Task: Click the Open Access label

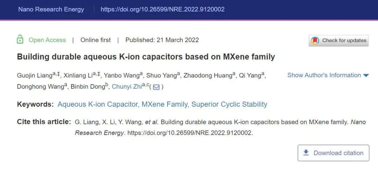Action: tap(47, 40)
